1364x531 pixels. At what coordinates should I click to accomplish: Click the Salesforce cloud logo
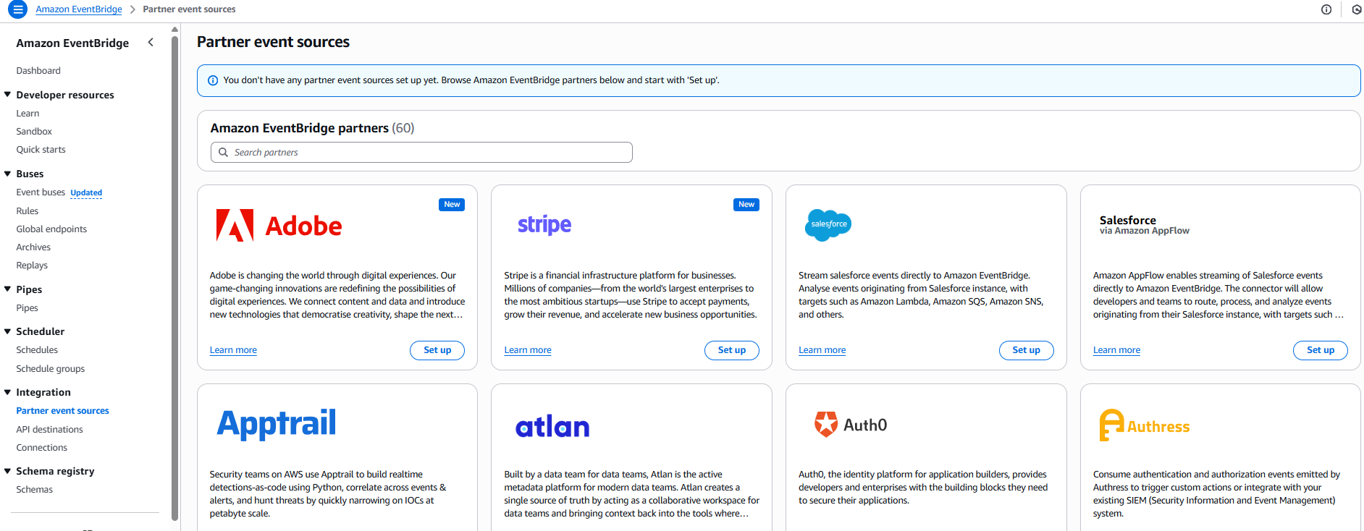pyautogui.click(x=828, y=224)
